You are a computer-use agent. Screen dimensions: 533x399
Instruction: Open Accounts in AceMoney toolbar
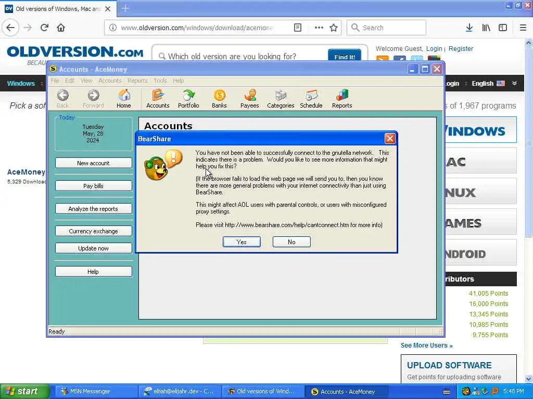[x=158, y=99]
